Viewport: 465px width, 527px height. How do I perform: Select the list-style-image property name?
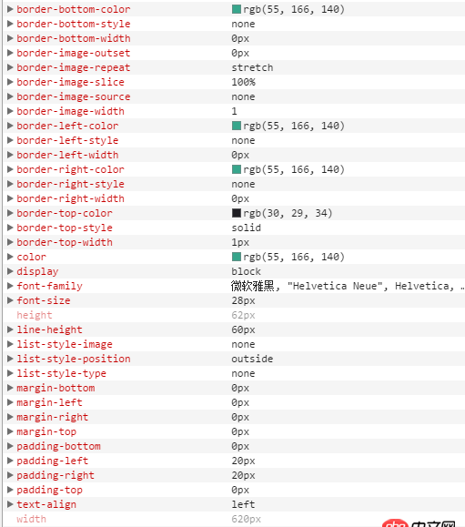click(65, 344)
